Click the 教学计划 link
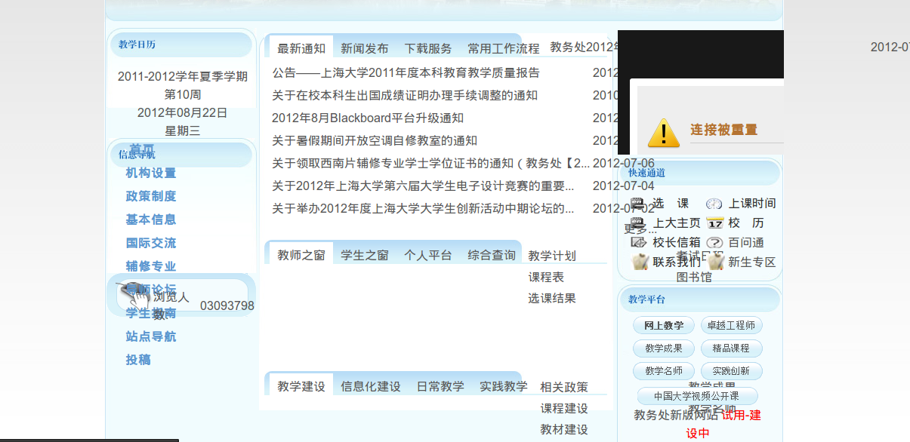 (x=552, y=256)
